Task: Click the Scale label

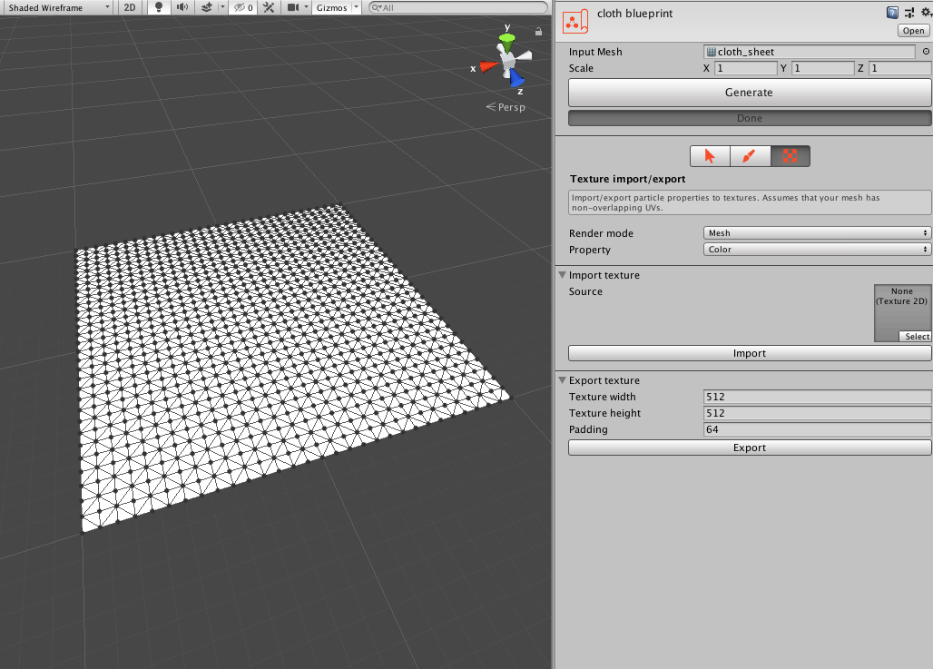Action: point(582,68)
